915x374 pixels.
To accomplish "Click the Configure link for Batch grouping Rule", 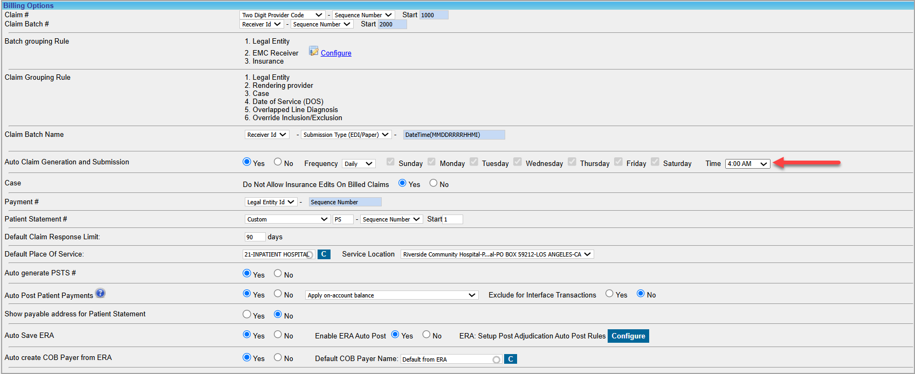I will point(336,53).
